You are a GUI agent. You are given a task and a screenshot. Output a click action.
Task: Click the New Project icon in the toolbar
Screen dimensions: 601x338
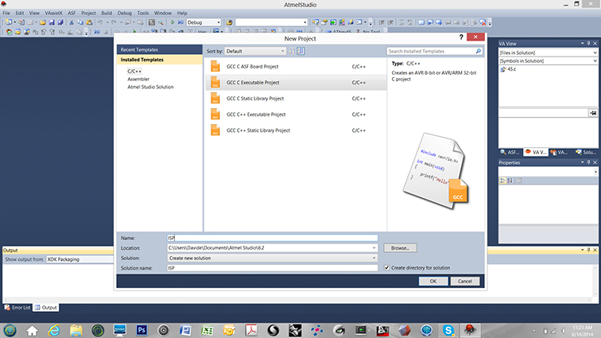point(9,22)
